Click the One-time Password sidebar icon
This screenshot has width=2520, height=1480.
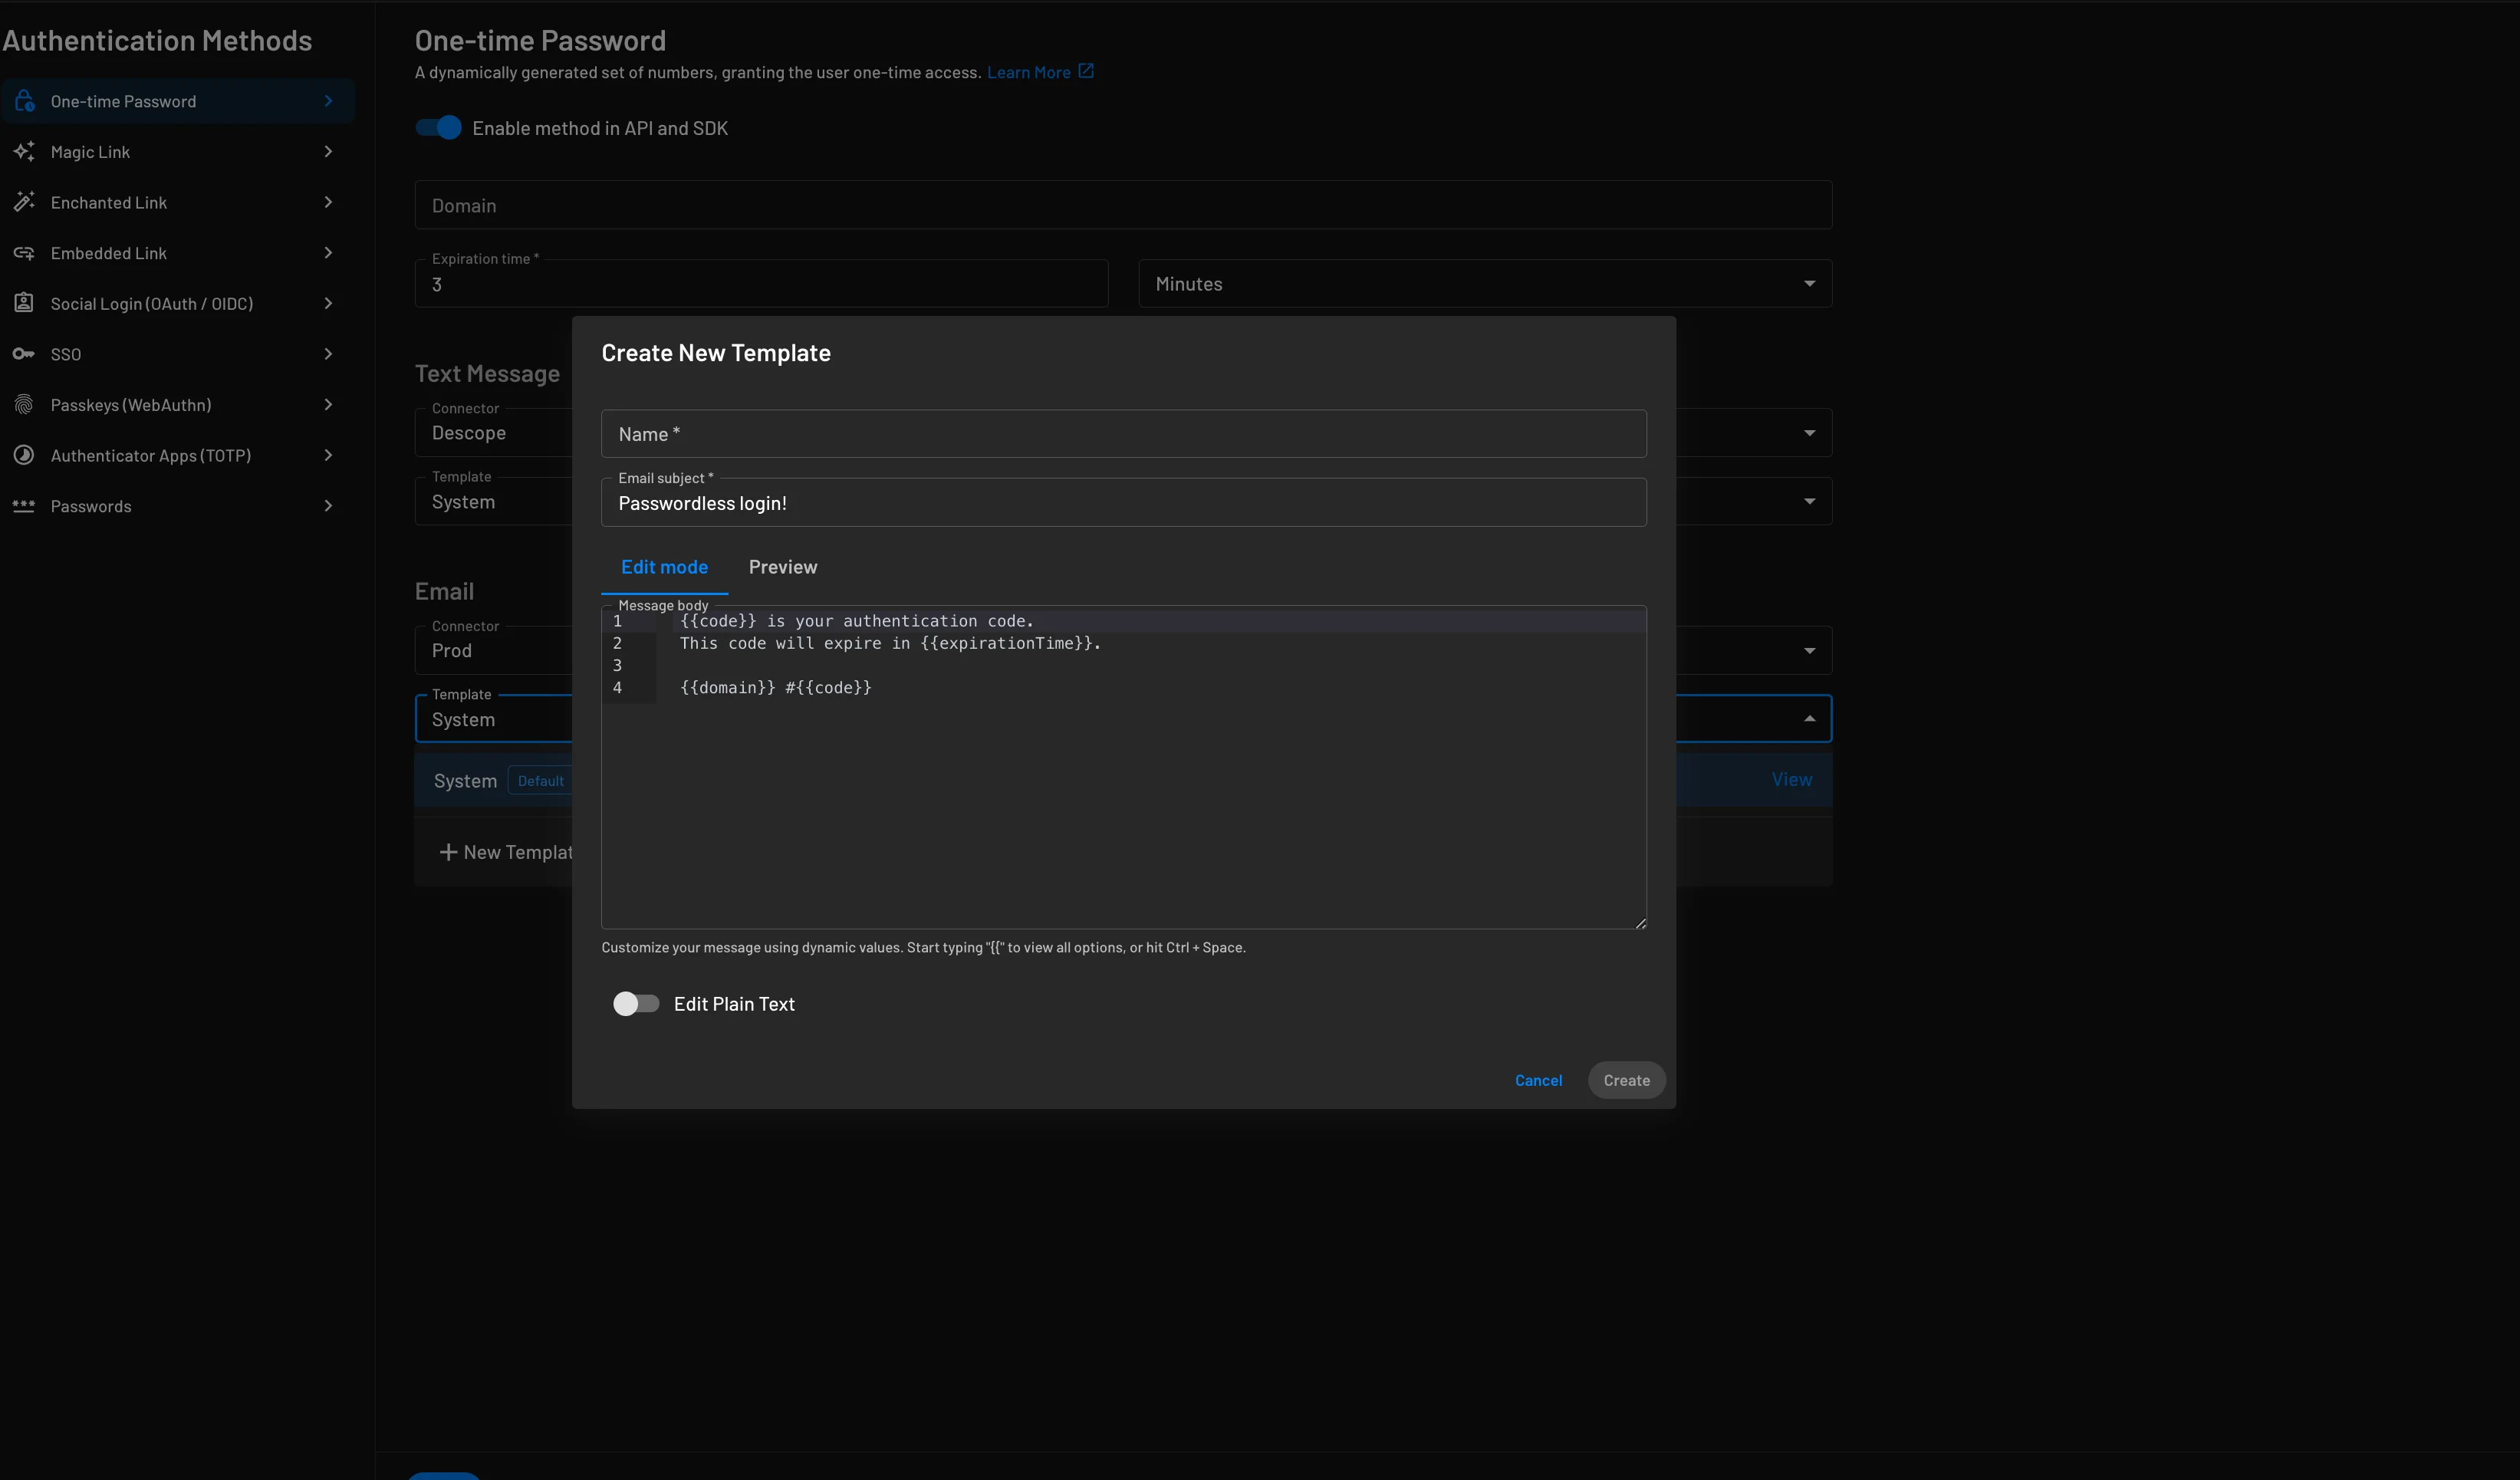point(25,100)
